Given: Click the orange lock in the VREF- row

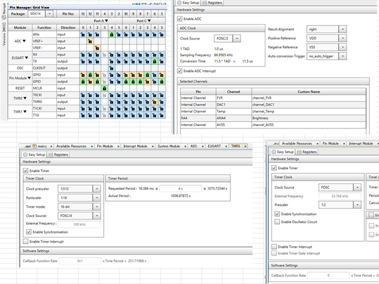Looking at the screenshot, I should pos(97,48).
